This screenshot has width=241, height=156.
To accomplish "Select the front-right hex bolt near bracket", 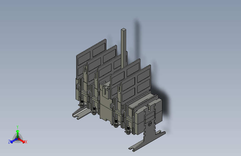I will coord(128,130).
